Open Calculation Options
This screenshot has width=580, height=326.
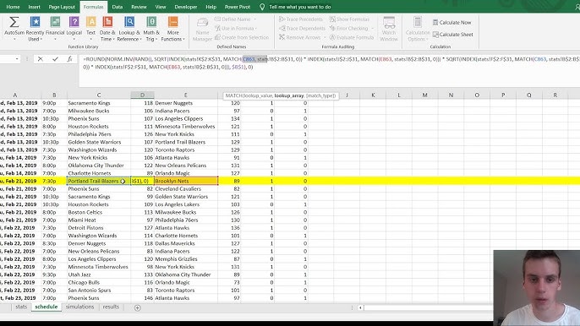[x=418, y=29]
